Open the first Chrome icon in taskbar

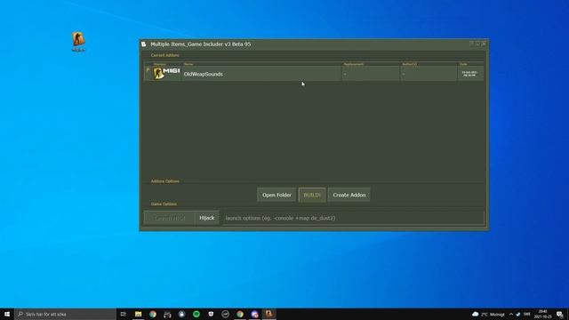coord(153,314)
